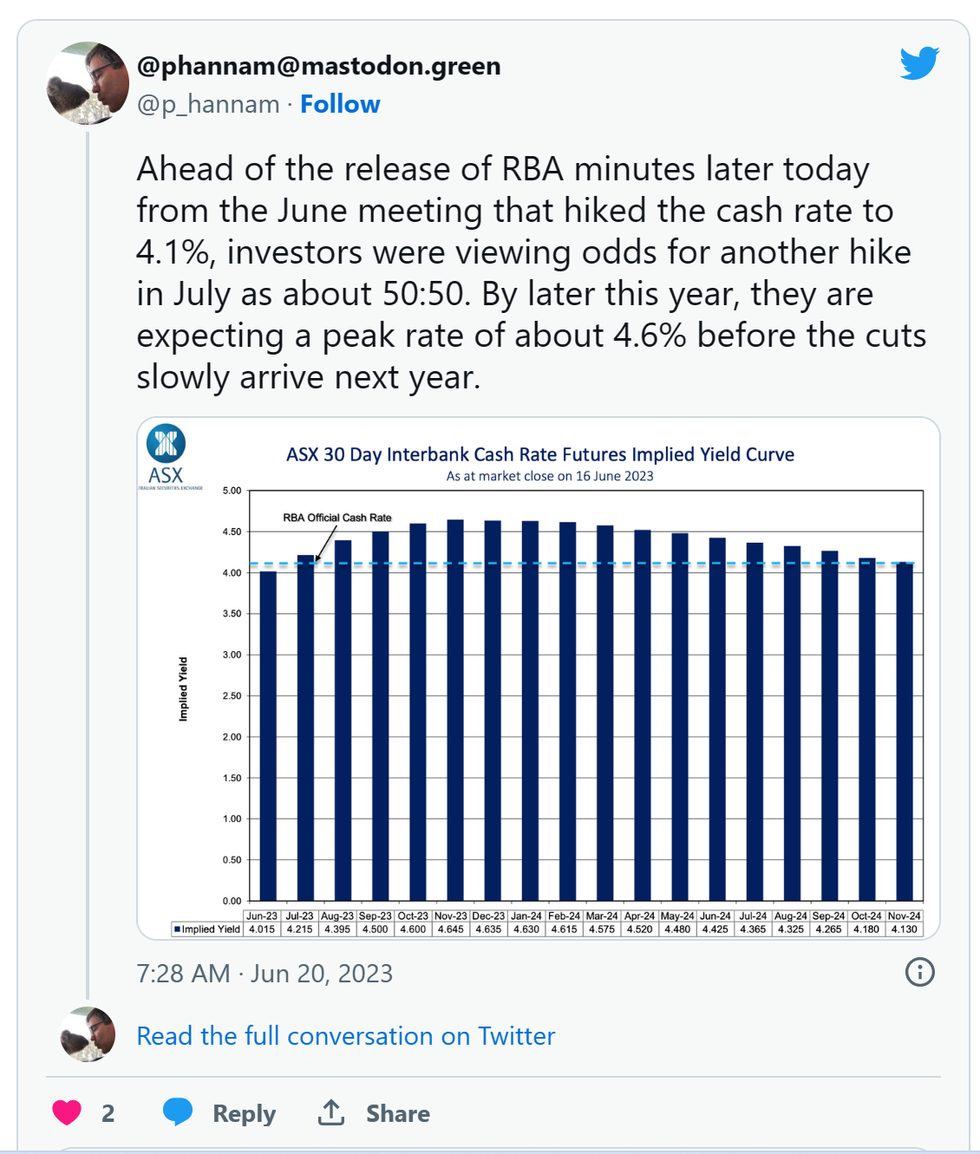Viewport: 980px width, 1154px height.
Task: Click the reply speech bubble icon
Action: click(178, 1112)
